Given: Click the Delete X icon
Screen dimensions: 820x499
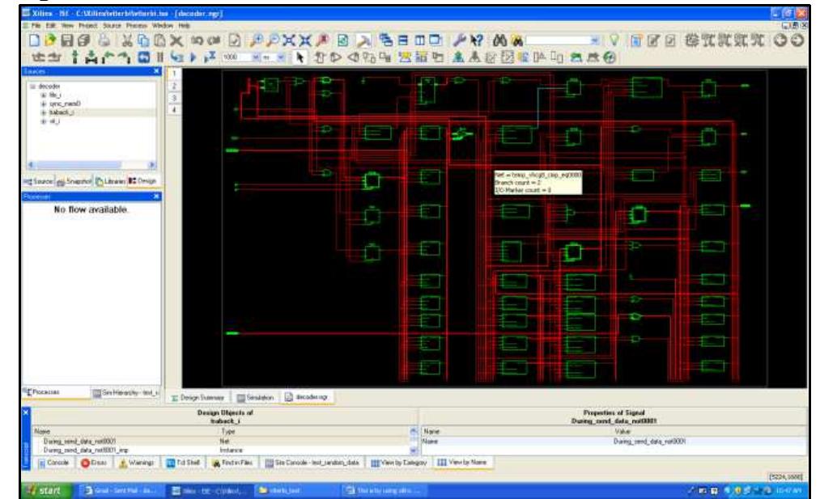Looking at the screenshot, I should pyautogui.click(x=176, y=40).
